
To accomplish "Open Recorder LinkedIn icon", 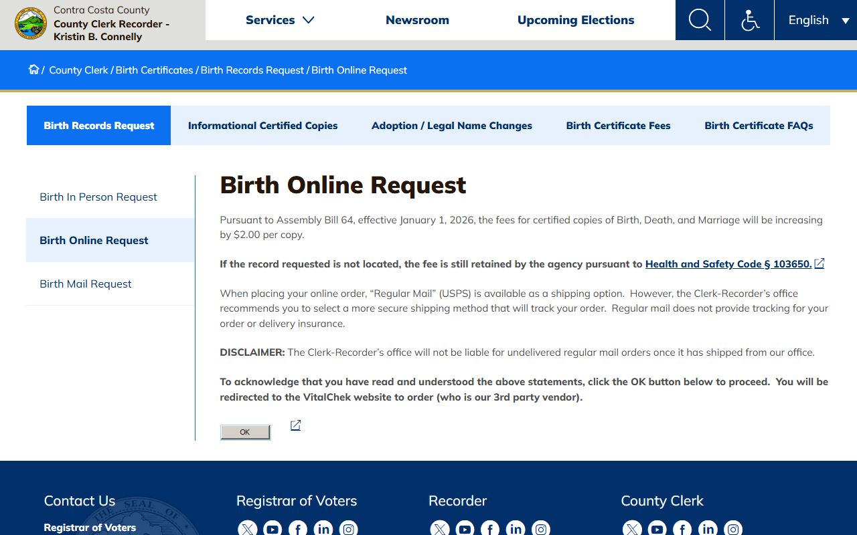I will tap(516, 529).
